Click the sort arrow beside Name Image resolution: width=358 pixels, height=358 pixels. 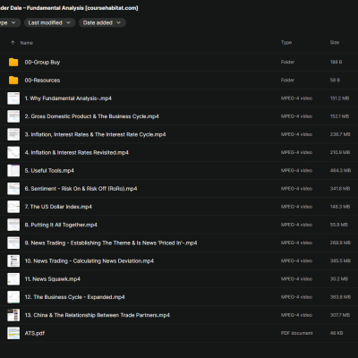[x=13, y=43]
